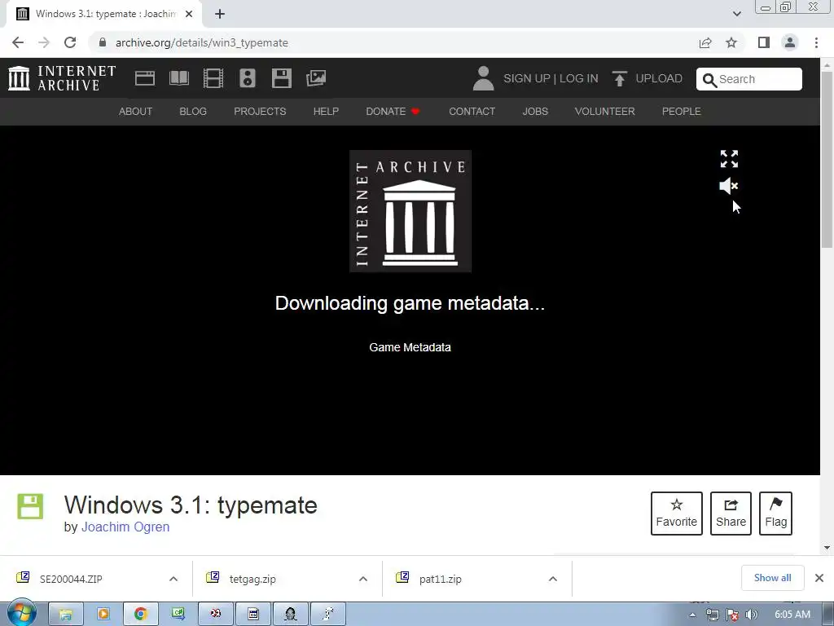834x626 pixels.
Task: Open Chrome from taskbar
Action: point(140,615)
